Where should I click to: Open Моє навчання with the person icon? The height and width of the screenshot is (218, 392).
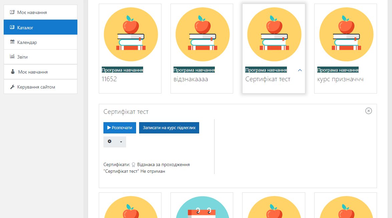tap(40, 72)
